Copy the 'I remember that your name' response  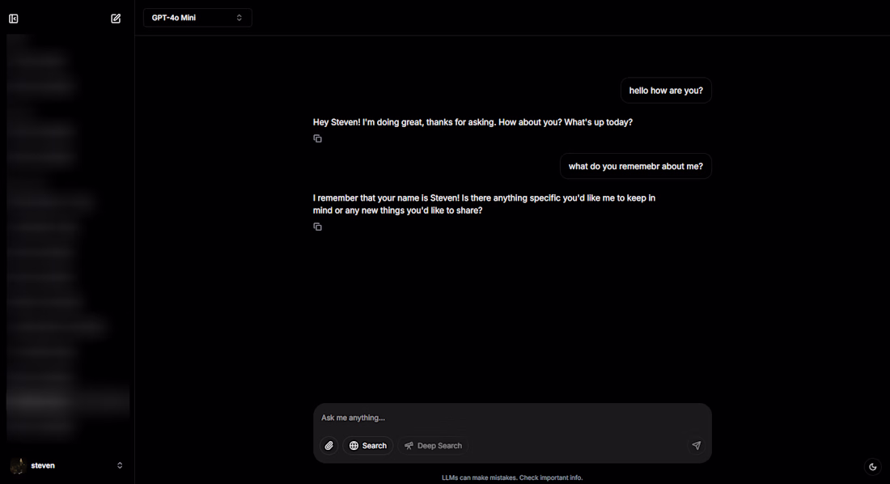[x=317, y=227]
